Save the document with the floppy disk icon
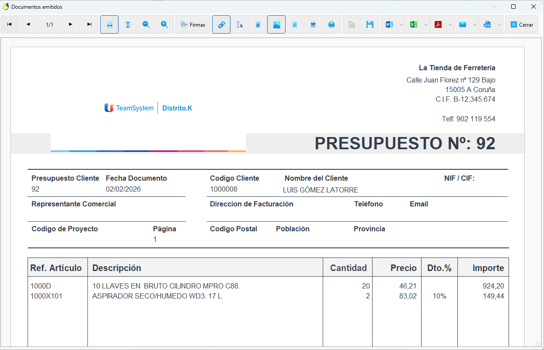 coord(370,24)
